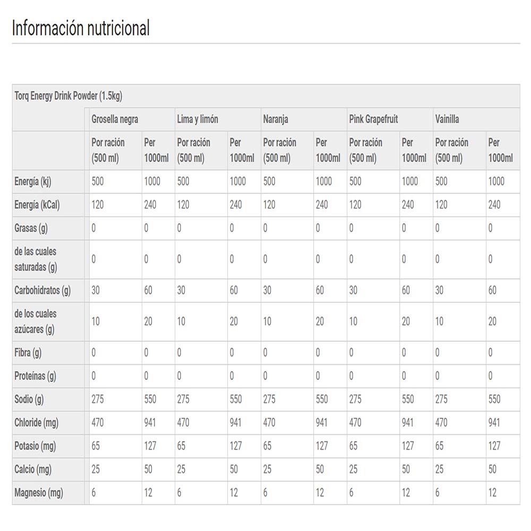Click the Chloride (mg) row label
The image size is (531, 531).
36,423
